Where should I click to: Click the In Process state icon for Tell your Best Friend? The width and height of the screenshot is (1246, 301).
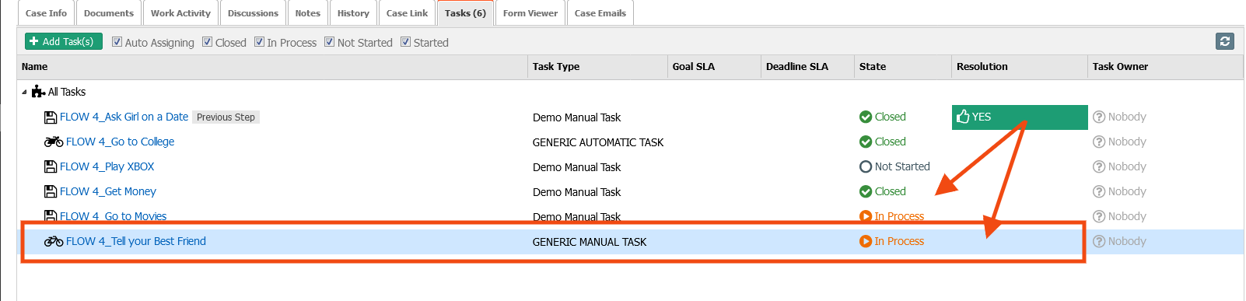(866, 241)
